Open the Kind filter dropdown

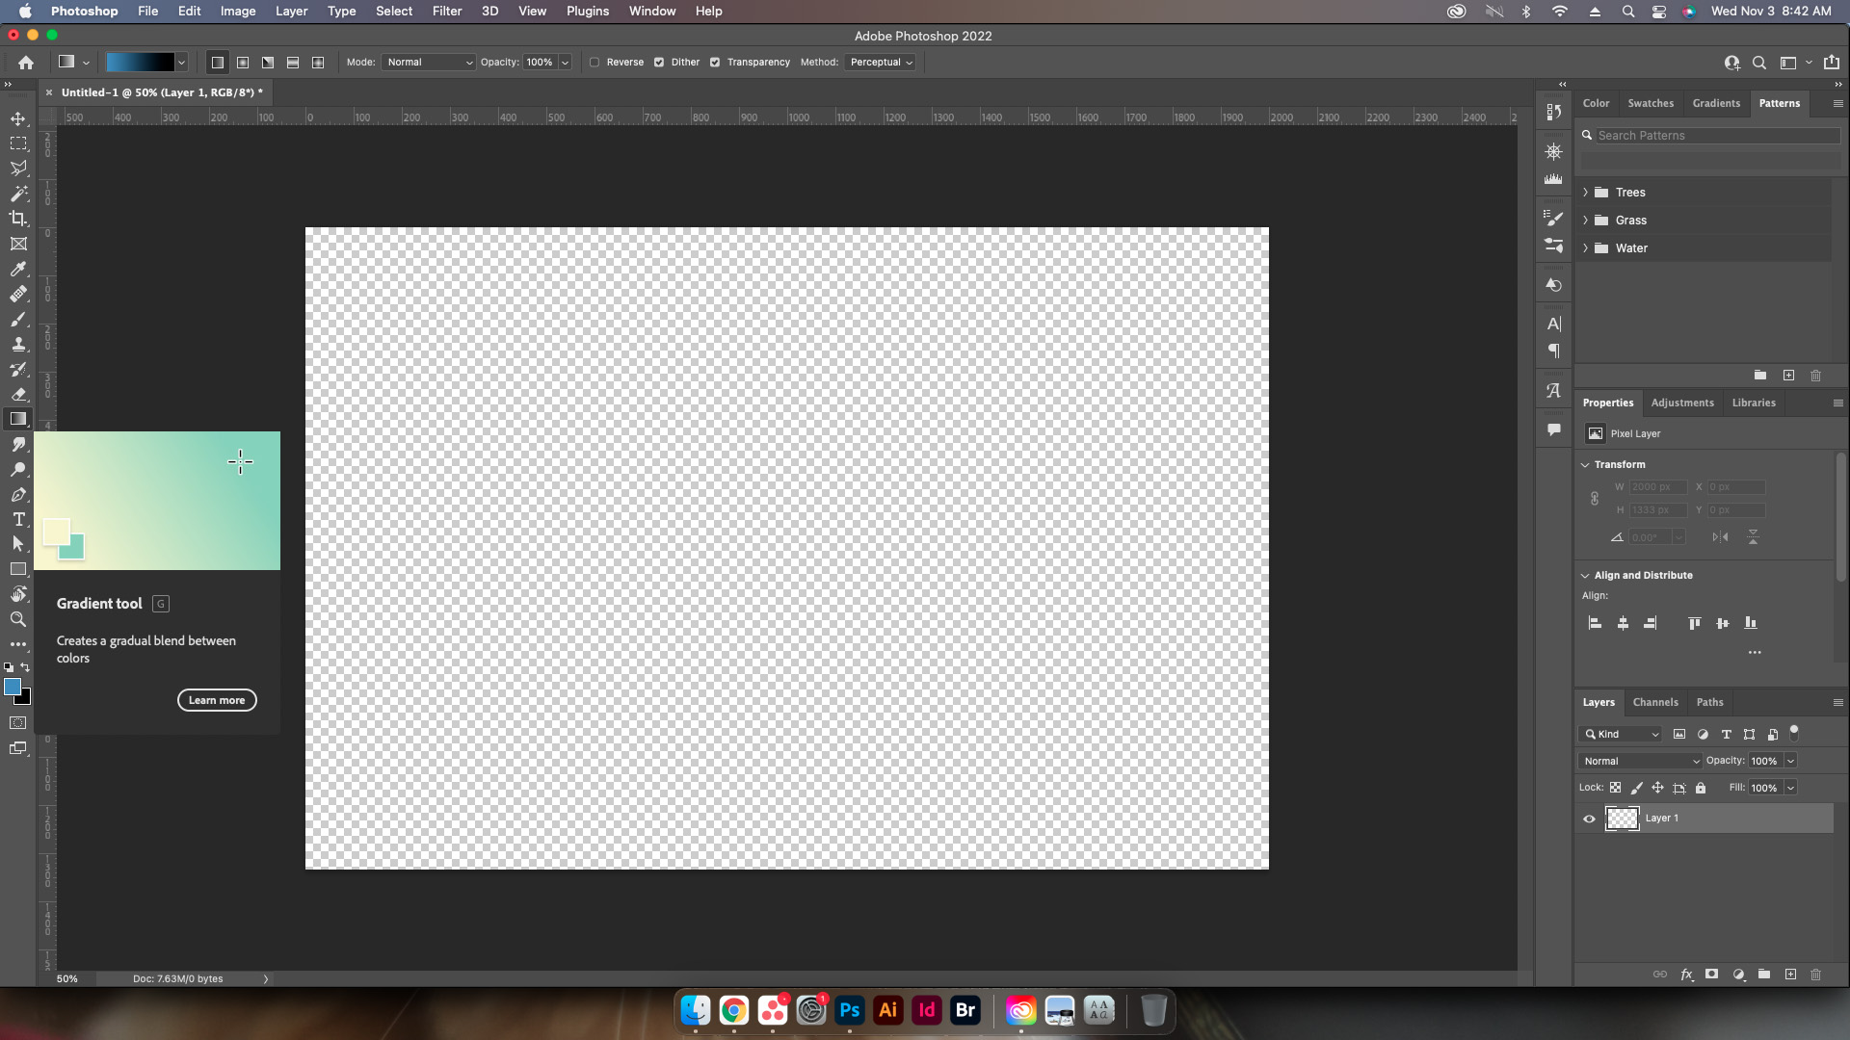1621,735
